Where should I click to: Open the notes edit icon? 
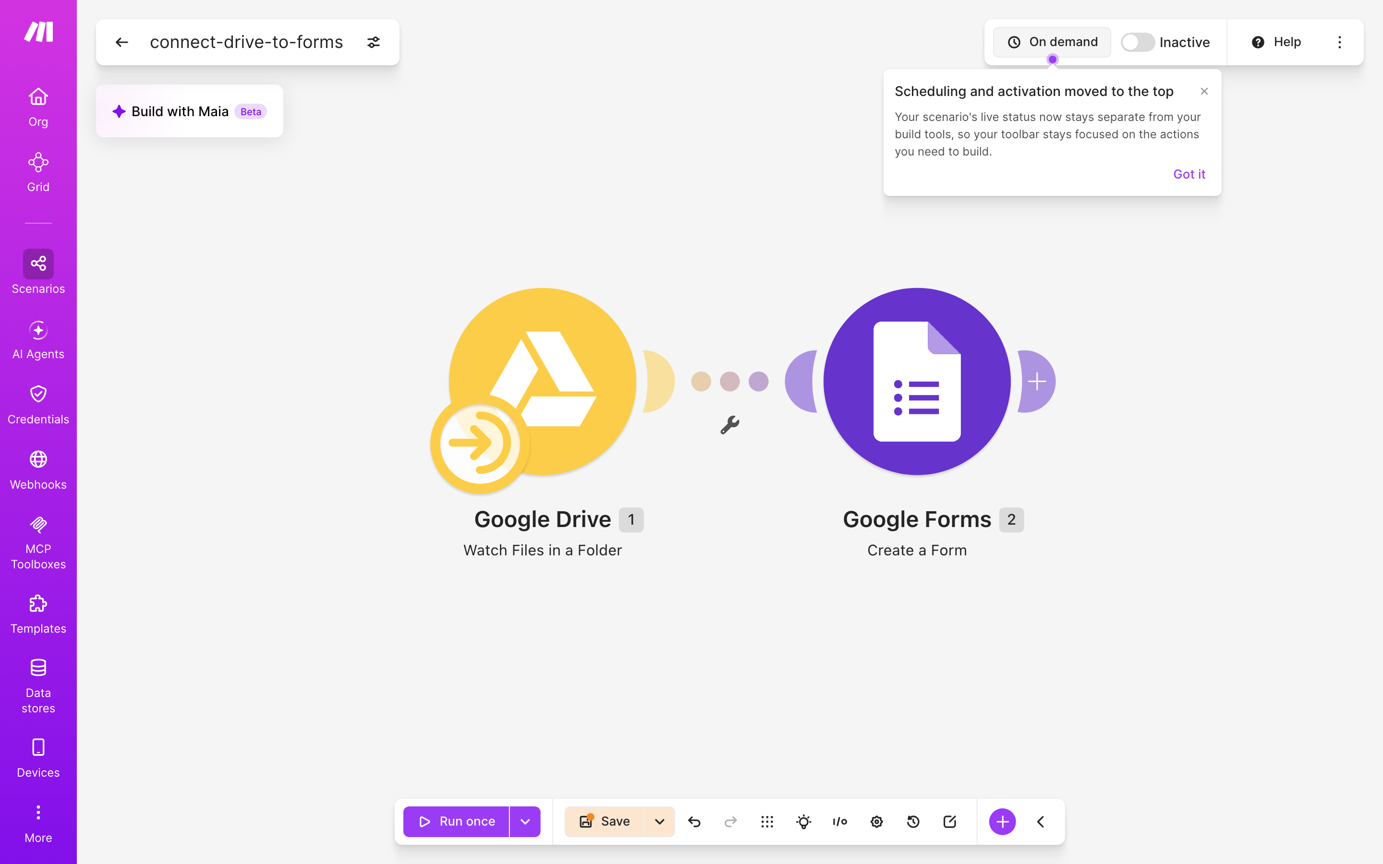point(950,822)
